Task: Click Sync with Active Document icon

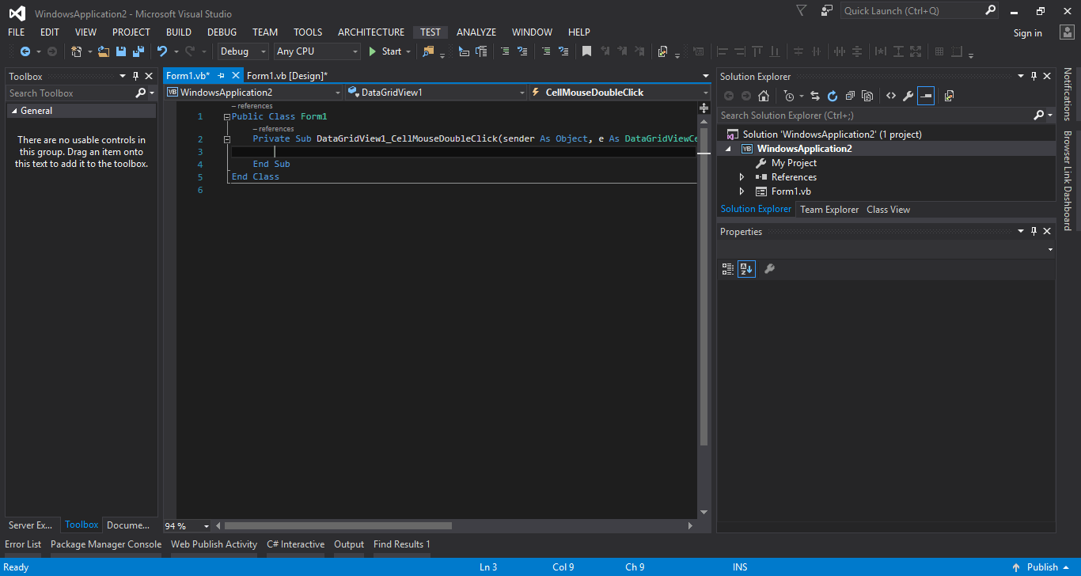Action: coord(815,96)
